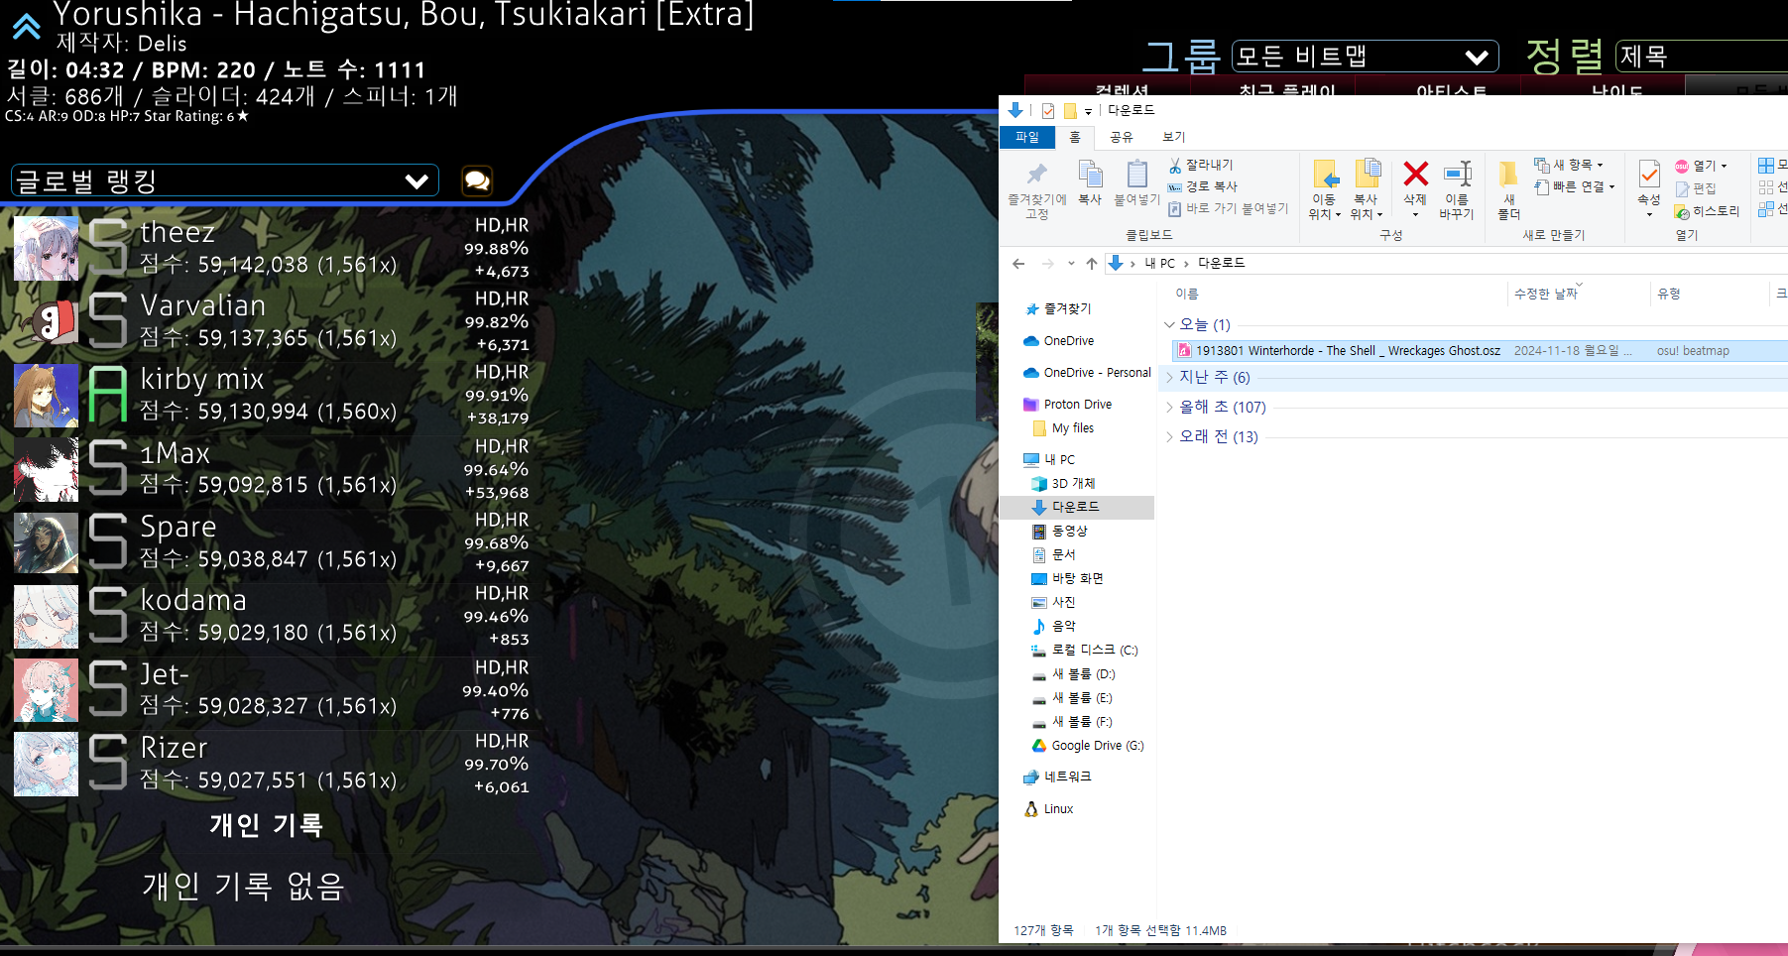Click the red X Delete (삭제) icon

[1415, 174]
